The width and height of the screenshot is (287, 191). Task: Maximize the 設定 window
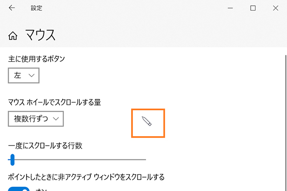[253, 8]
